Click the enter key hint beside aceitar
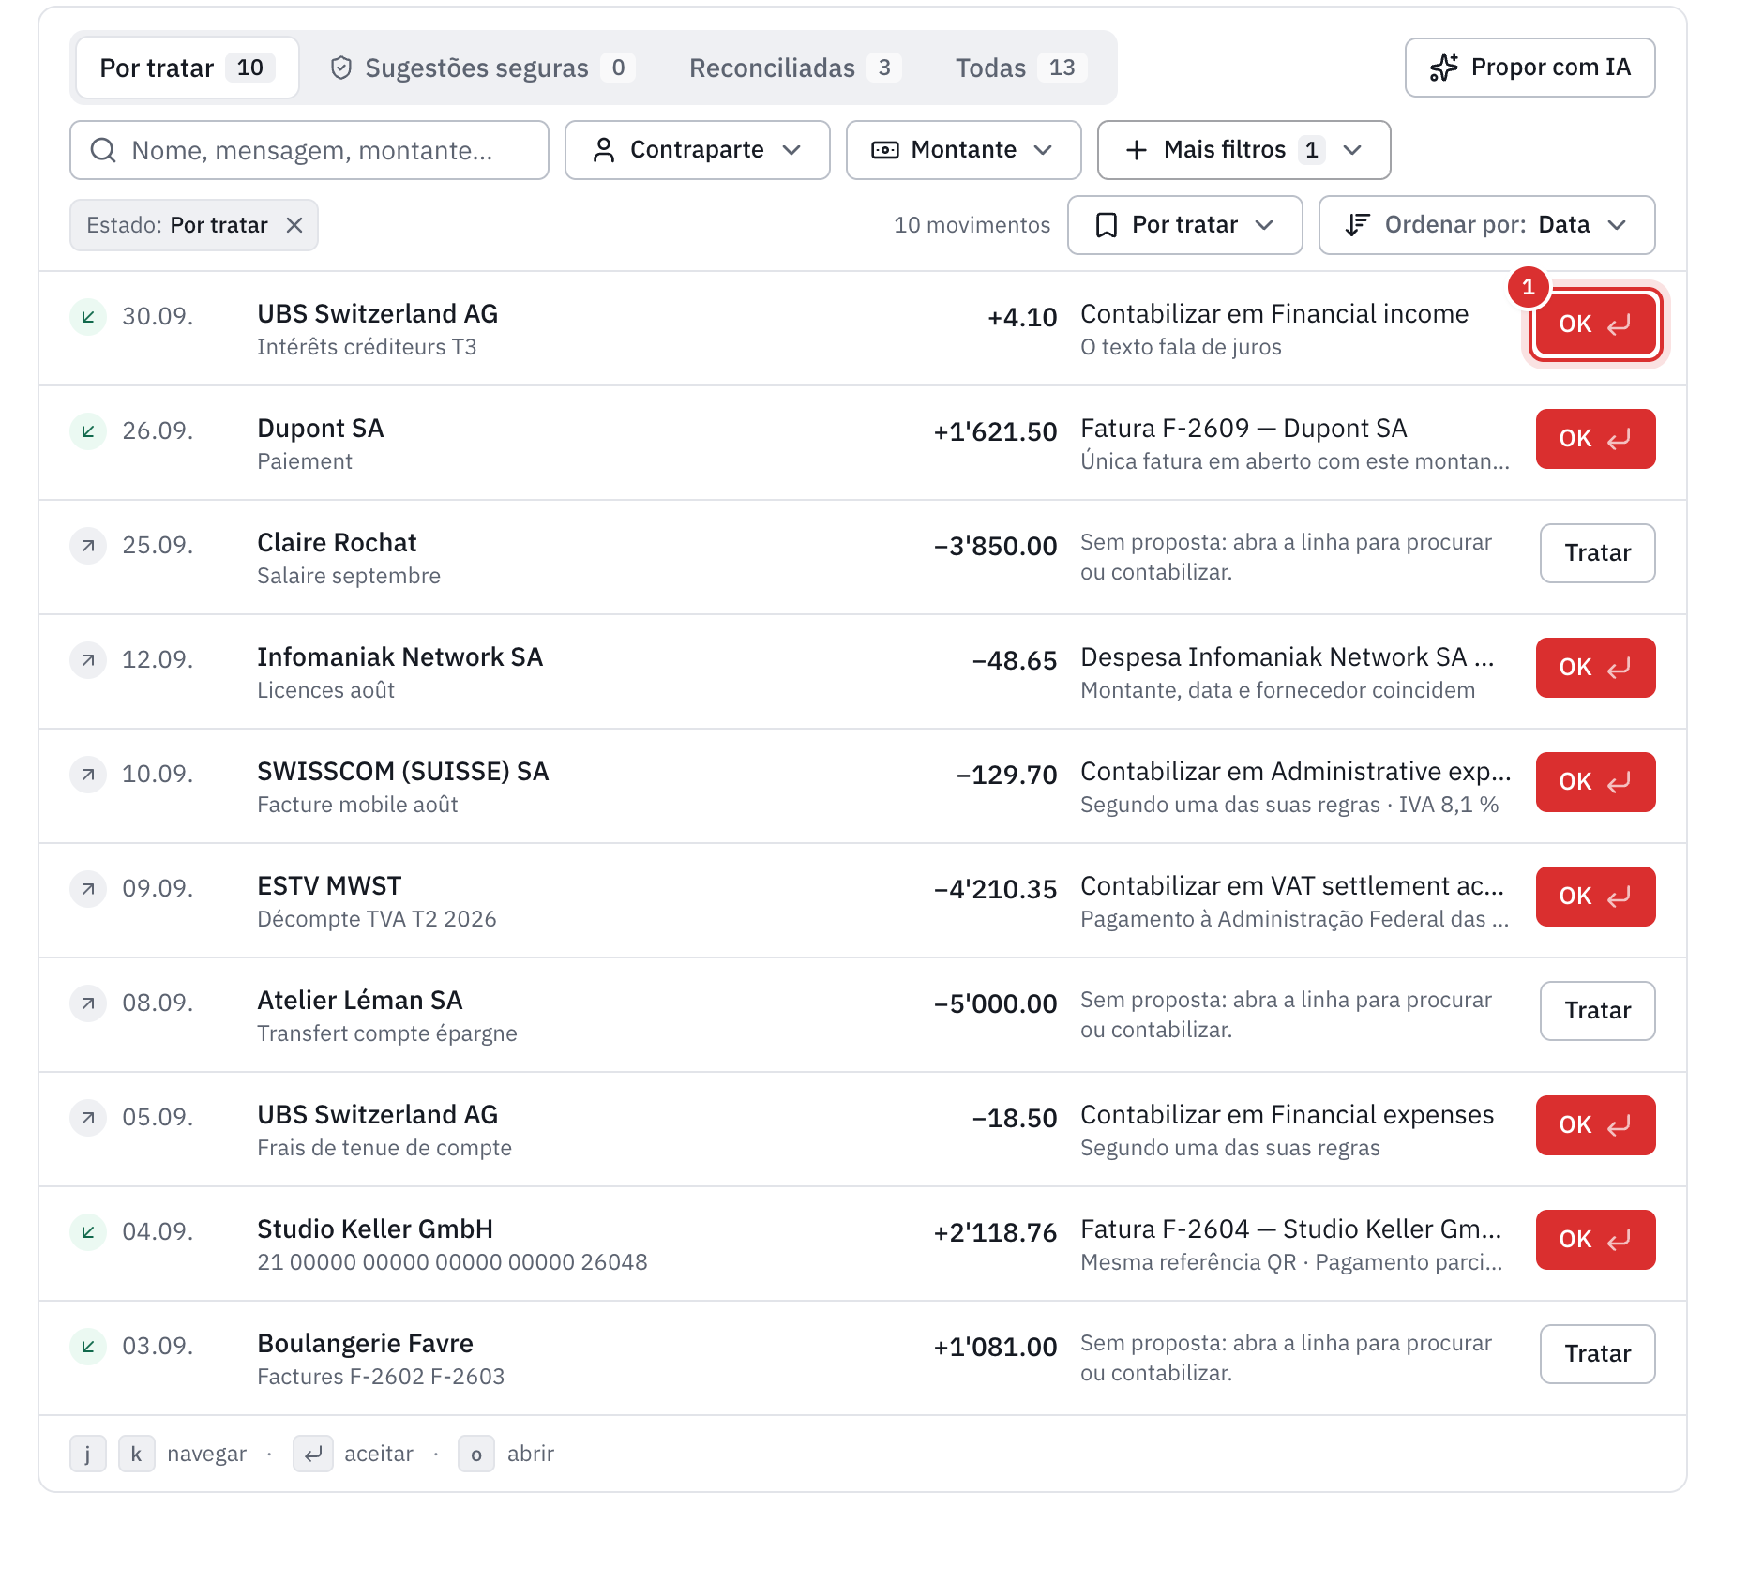Viewport: 1748px width, 1583px height. pyautogui.click(x=313, y=1454)
